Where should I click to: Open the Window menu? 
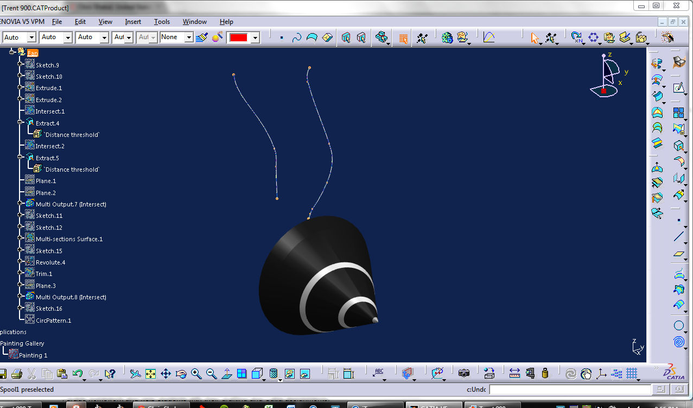click(x=195, y=22)
